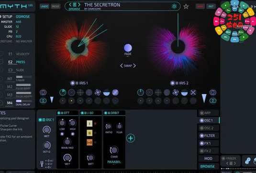Image resolution: width=256 pixels, height=173 pixels.
Task: Mark preset as favorite with star icon
Action: (186, 7)
